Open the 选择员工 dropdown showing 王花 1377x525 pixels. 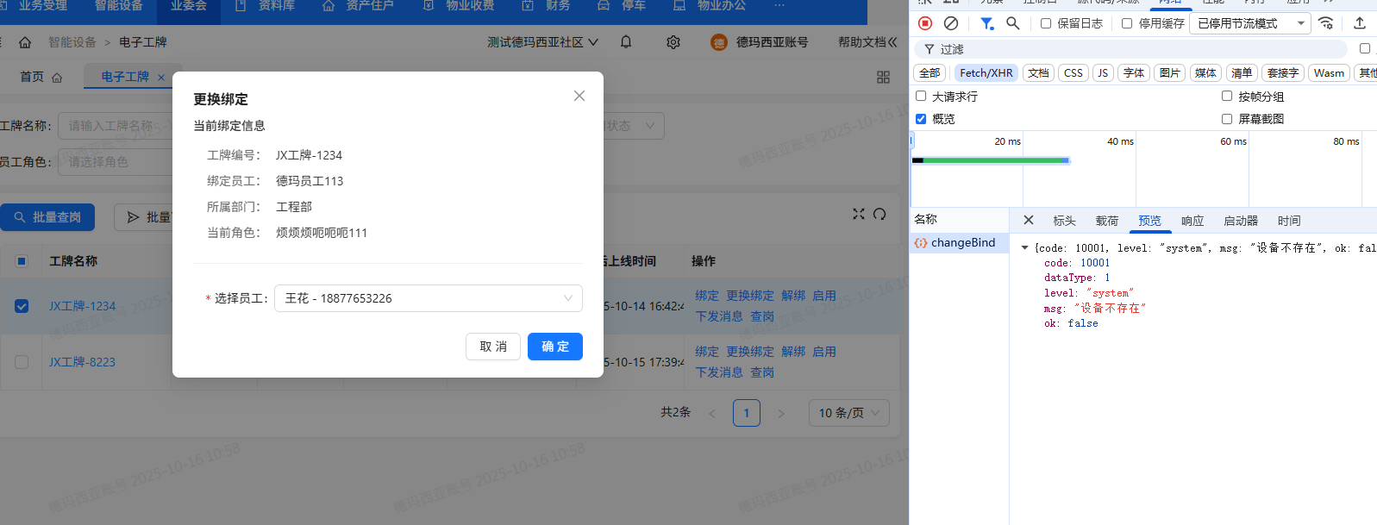point(429,298)
